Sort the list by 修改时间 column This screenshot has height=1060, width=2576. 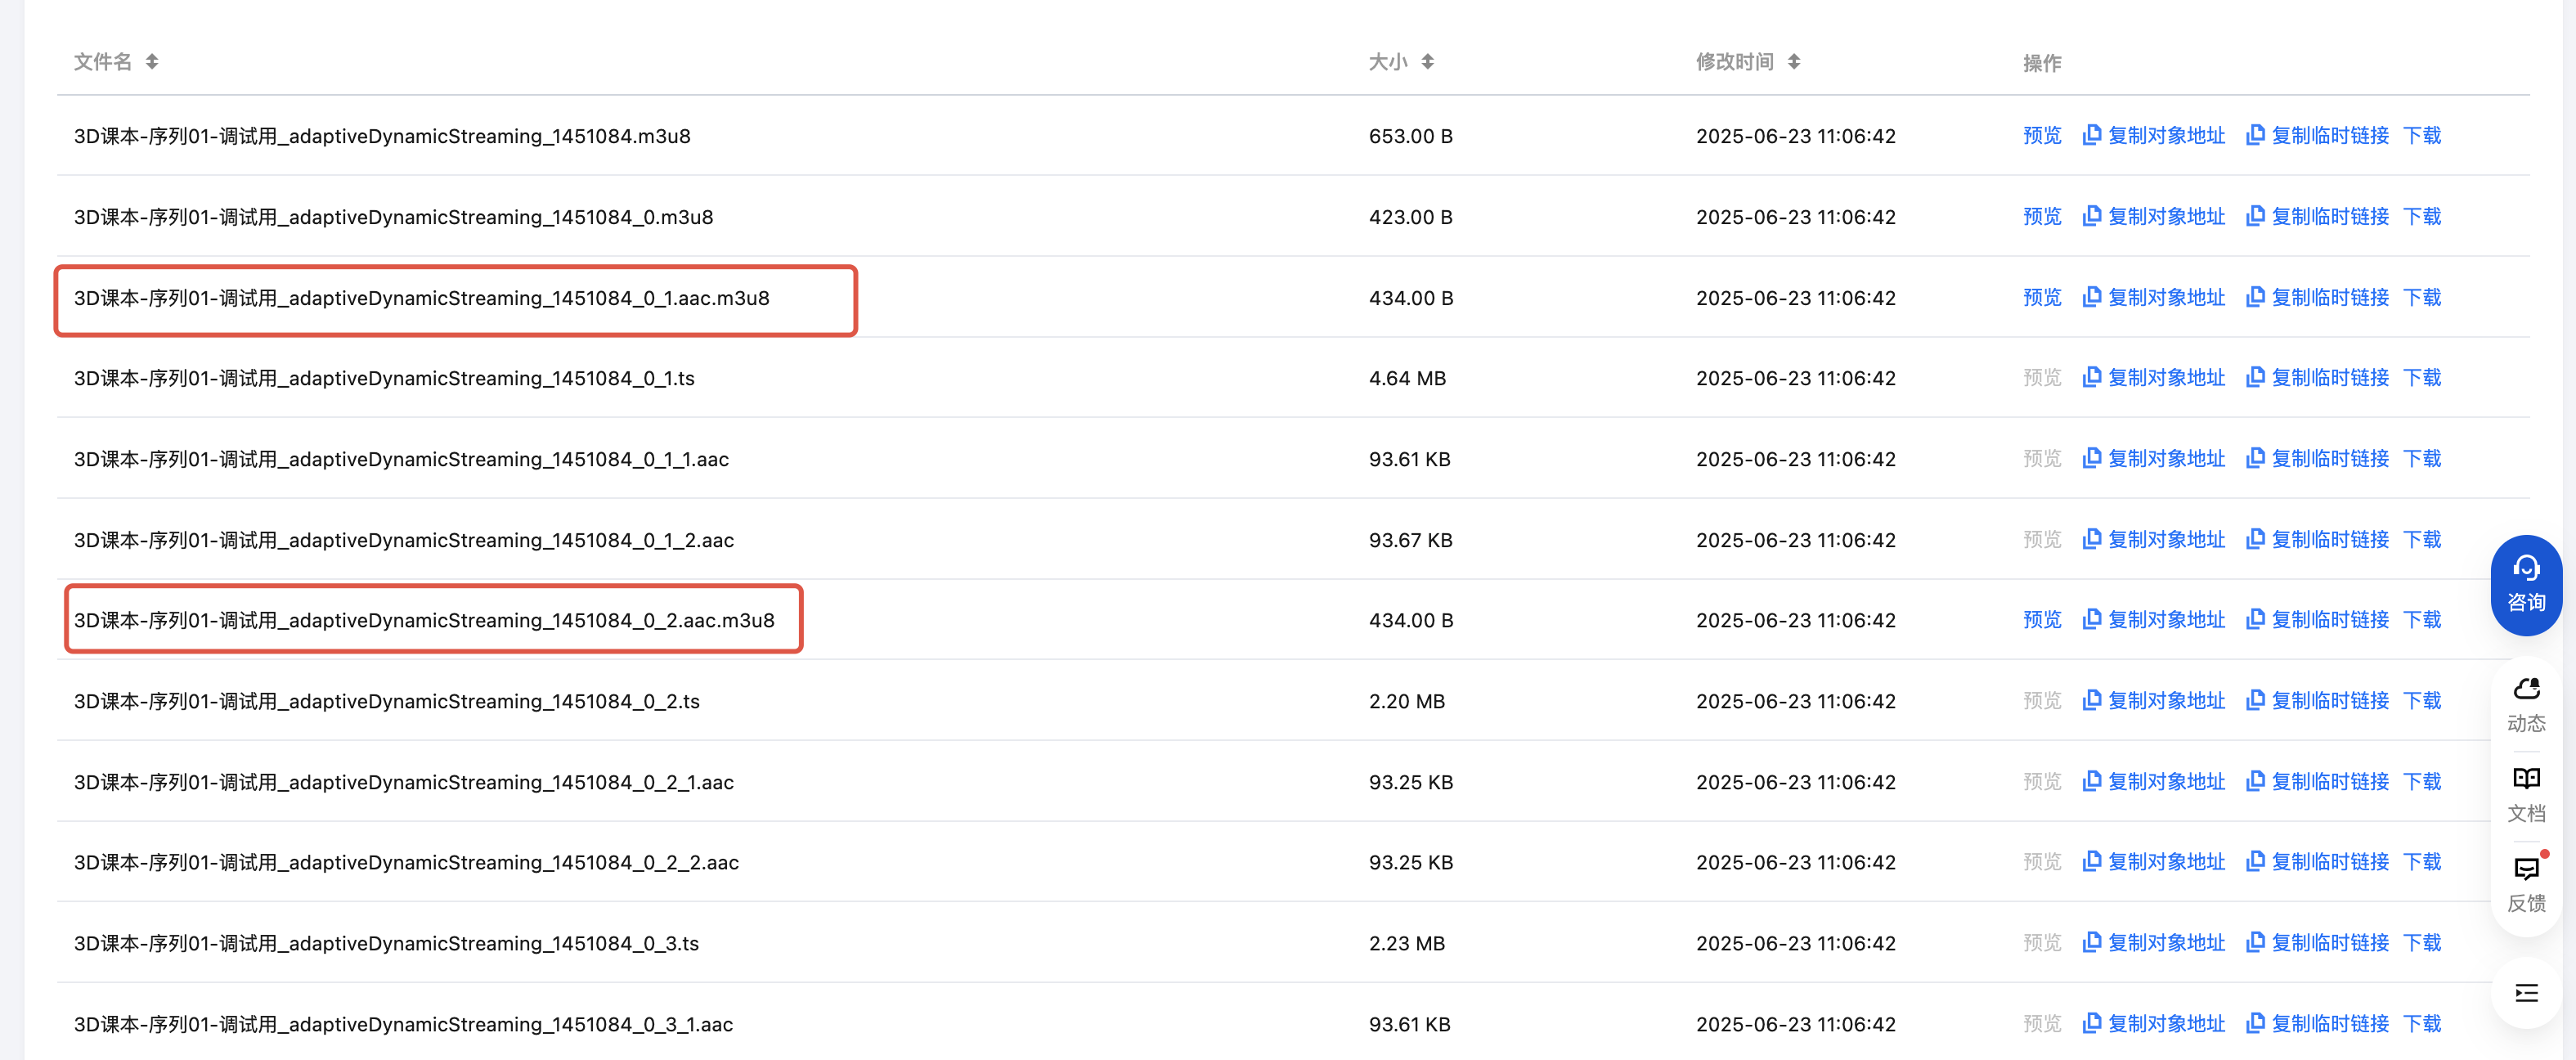[x=1794, y=62]
